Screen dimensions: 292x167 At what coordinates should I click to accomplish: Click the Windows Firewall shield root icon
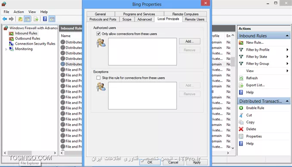(6, 28)
